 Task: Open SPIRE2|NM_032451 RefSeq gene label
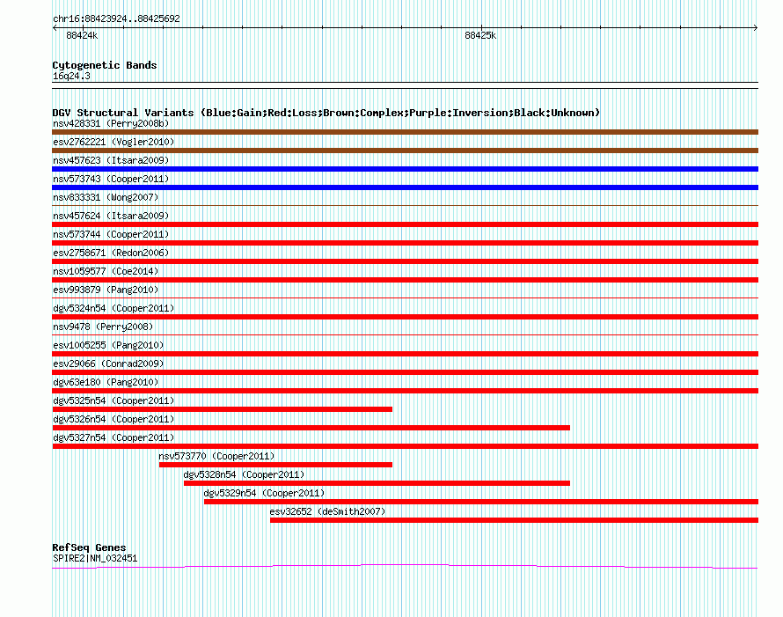coord(95,559)
